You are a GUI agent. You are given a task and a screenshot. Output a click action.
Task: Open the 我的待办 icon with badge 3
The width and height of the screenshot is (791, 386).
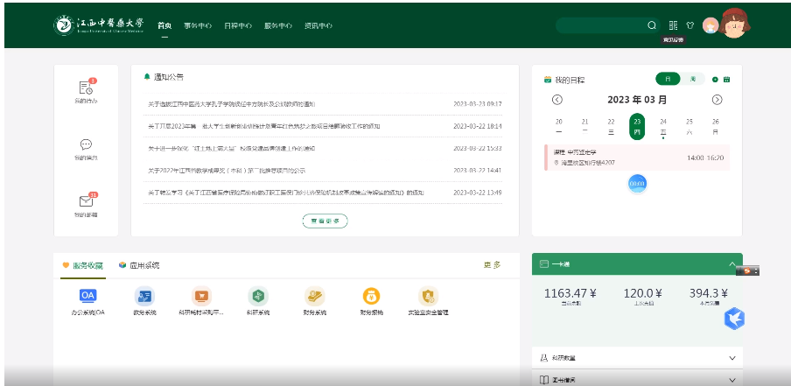[87, 88]
